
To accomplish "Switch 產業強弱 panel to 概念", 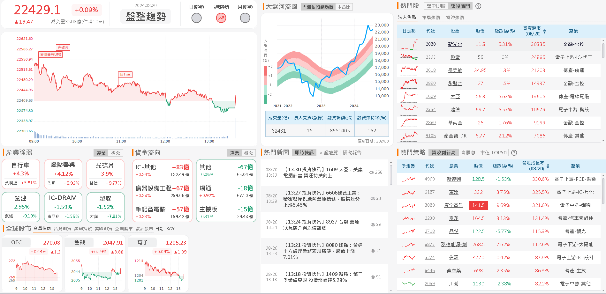I will click(x=116, y=153).
